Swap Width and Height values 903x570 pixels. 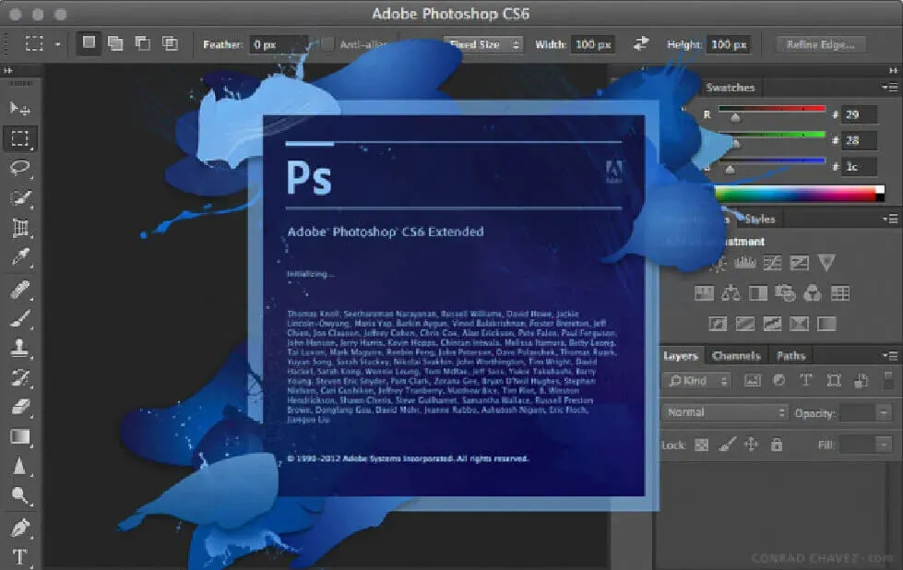click(x=641, y=43)
